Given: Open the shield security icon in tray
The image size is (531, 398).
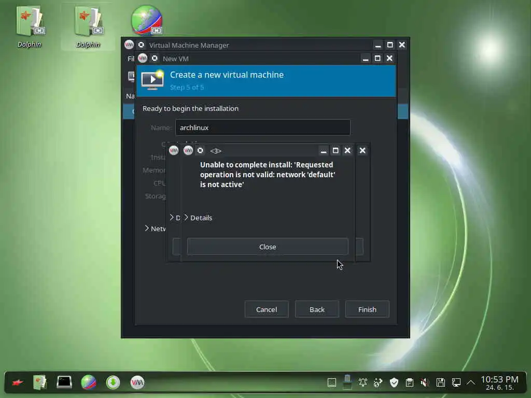Looking at the screenshot, I should (x=394, y=383).
